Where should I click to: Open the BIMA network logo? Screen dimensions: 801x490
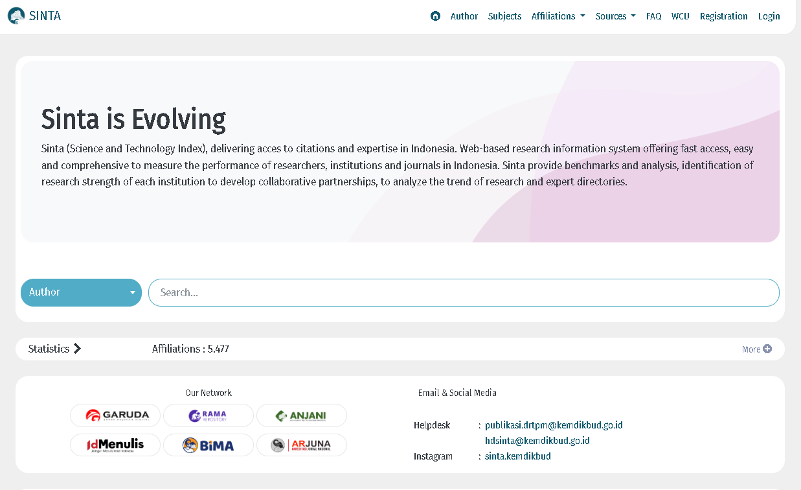pos(209,445)
